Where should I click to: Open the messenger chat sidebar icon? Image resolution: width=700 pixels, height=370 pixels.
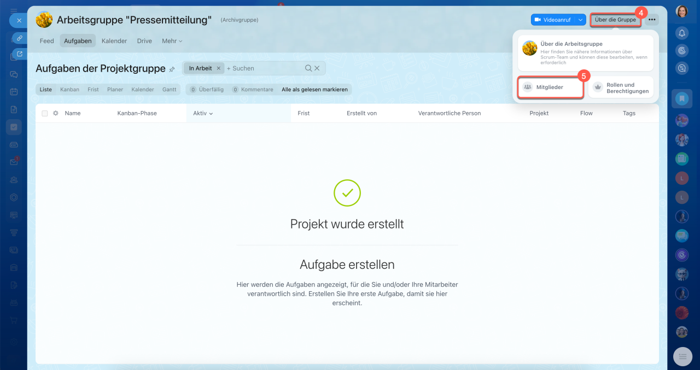coord(14,74)
